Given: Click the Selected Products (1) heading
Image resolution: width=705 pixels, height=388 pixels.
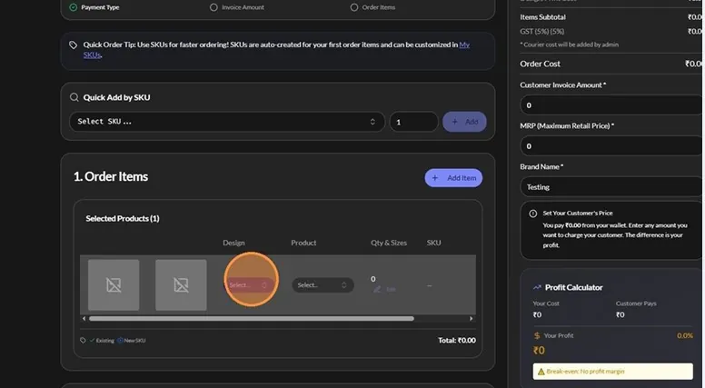Looking at the screenshot, I should 123,218.
